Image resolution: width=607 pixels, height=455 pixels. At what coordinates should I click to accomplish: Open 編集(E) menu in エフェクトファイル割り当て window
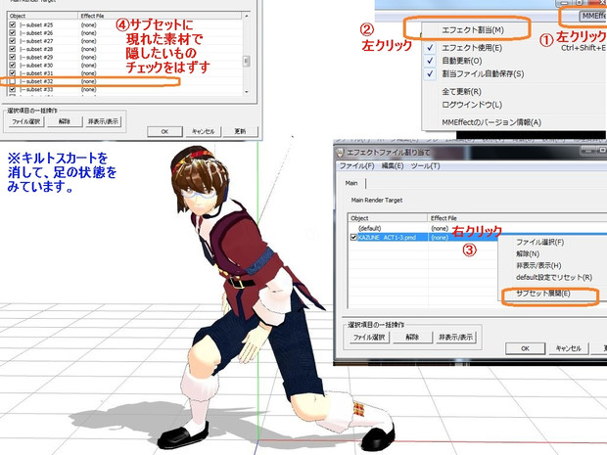393,166
